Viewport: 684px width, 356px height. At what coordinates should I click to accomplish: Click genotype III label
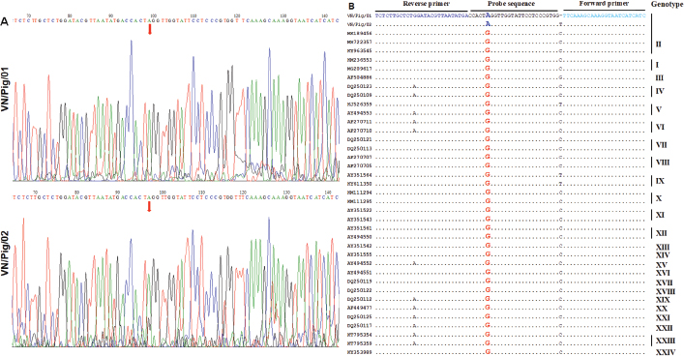point(660,77)
